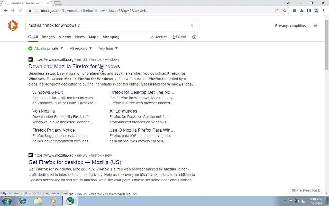
Task: Open the Firefox Privacy Notice sublink
Action: click(x=53, y=130)
